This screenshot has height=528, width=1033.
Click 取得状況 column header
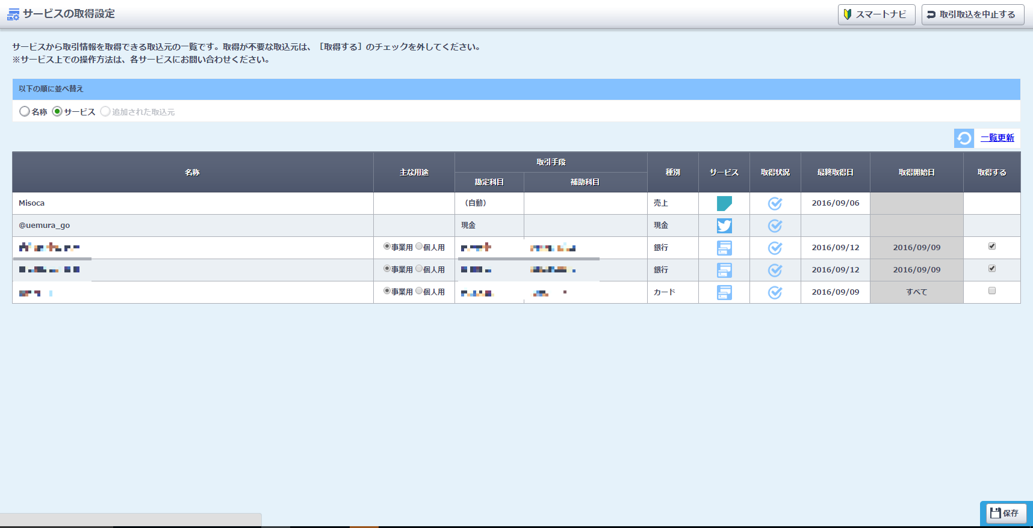click(x=775, y=172)
